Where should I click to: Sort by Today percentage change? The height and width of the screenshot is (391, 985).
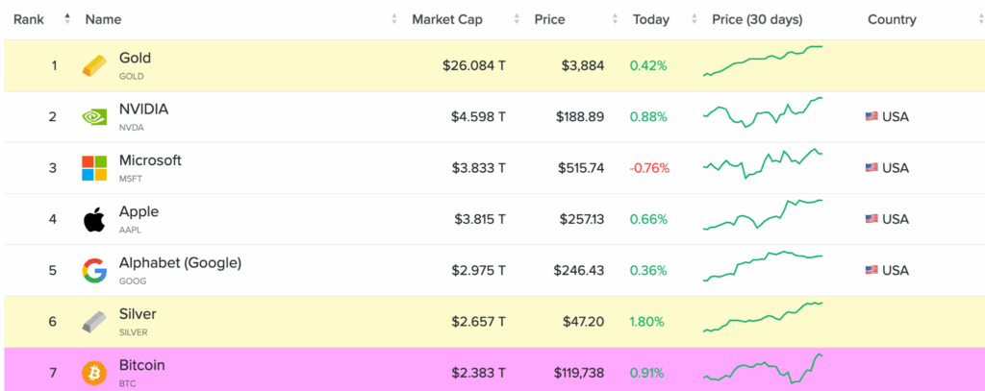tap(651, 19)
